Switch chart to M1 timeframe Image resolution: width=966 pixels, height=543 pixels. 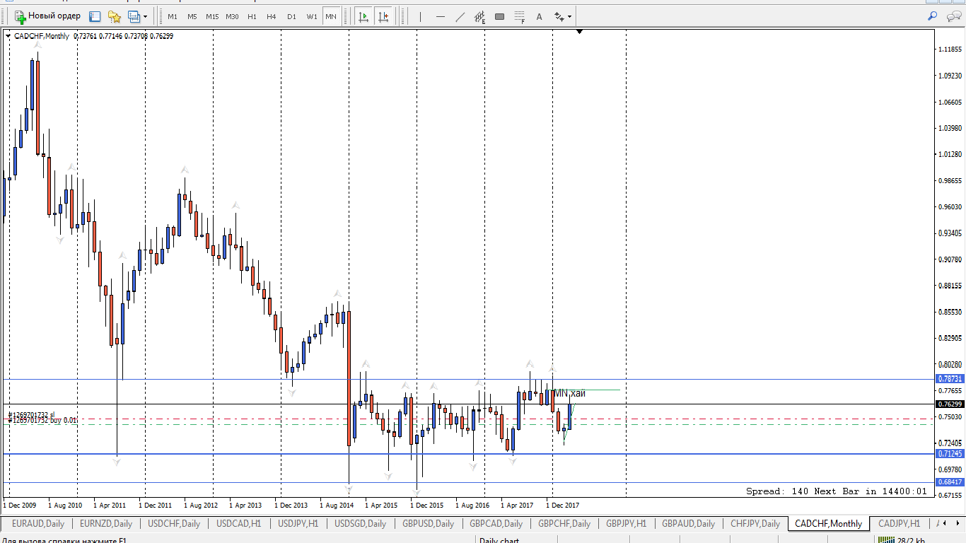tap(173, 16)
